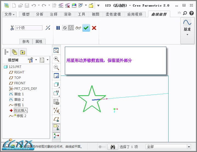This screenshot has width=197, height=152.
Task: Toggle annotation display icon
Action: pyautogui.click(x=56, y=127)
